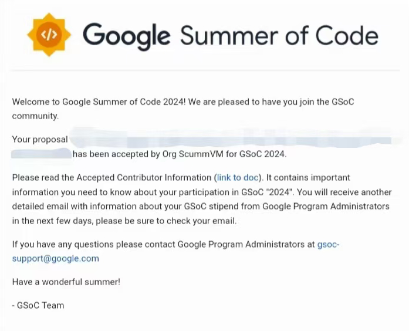409x331 pixels.
Task: Click the blurred proposal title
Action: tap(229, 141)
